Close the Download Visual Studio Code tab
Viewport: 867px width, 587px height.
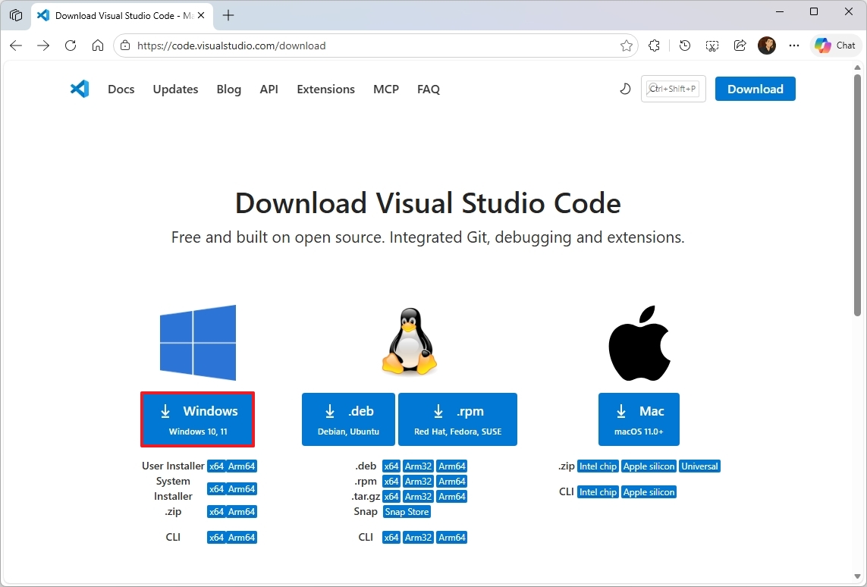(x=201, y=15)
